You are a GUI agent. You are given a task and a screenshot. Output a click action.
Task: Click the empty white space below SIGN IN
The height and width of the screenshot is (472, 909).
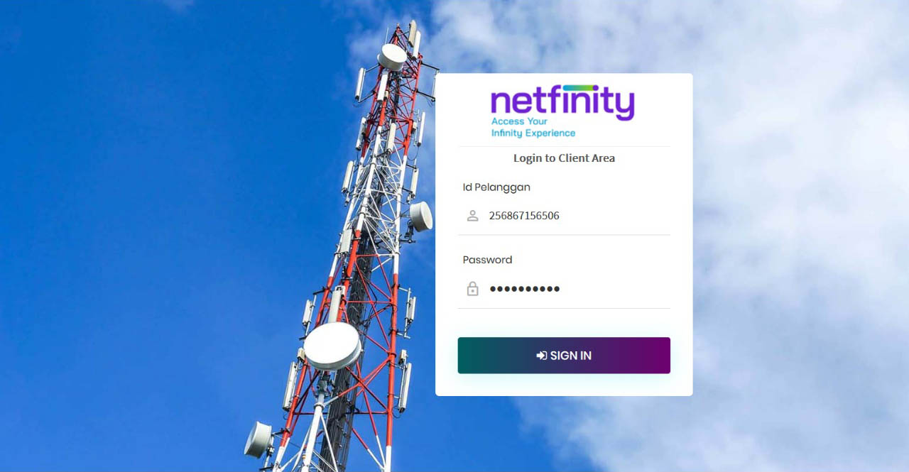(x=564, y=385)
